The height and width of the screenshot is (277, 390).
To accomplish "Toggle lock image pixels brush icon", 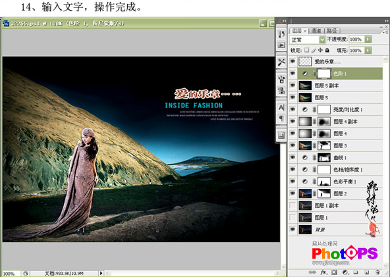I will [x=314, y=50].
